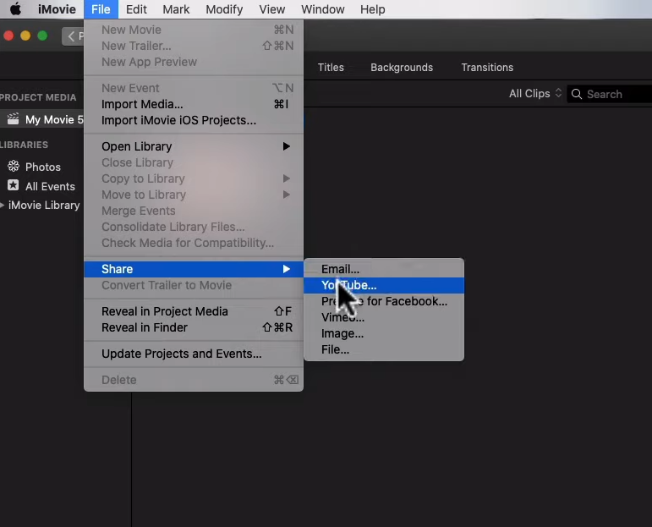Open the Help menu
The height and width of the screenshot is (527, 652).
[373, 9]
